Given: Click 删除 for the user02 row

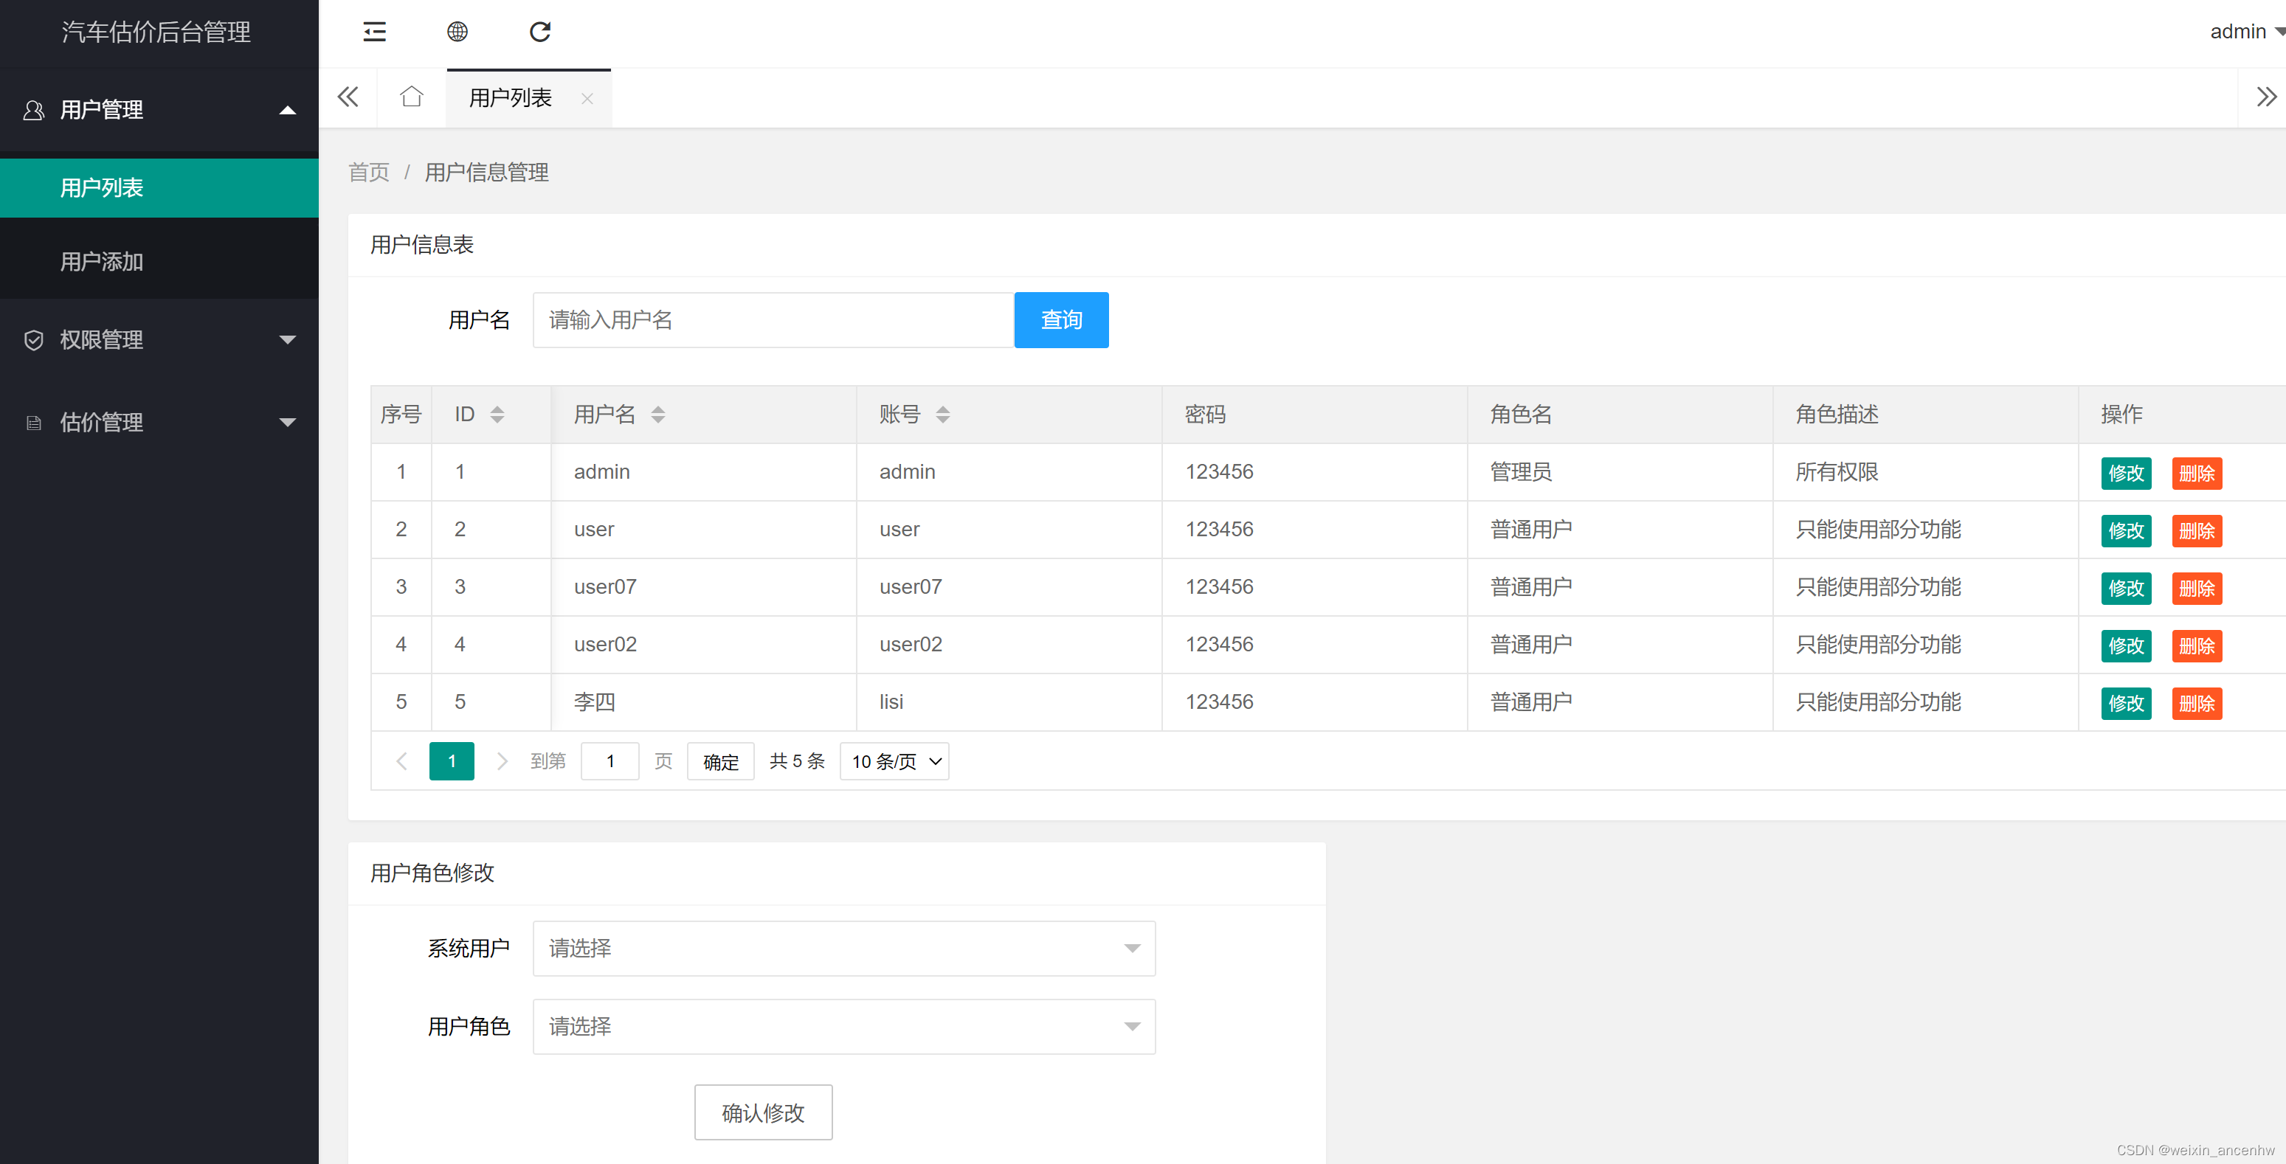Looking at the screenshot, I should pyautogui.click(x=2197, y=647).
